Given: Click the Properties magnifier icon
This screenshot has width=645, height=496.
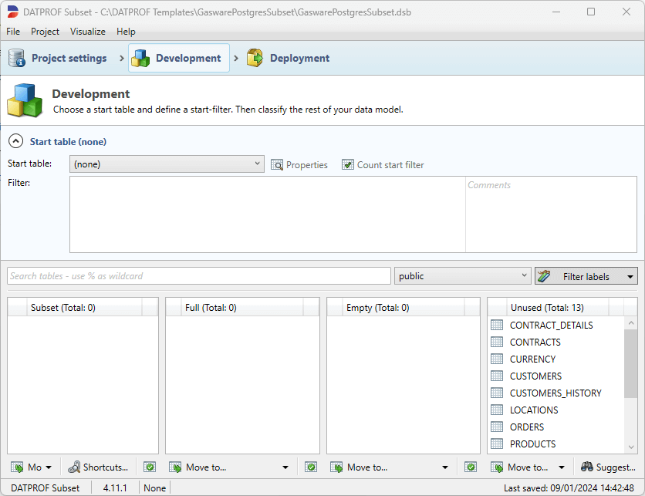Looking at the screenshot, I should [x=277, y=165].
